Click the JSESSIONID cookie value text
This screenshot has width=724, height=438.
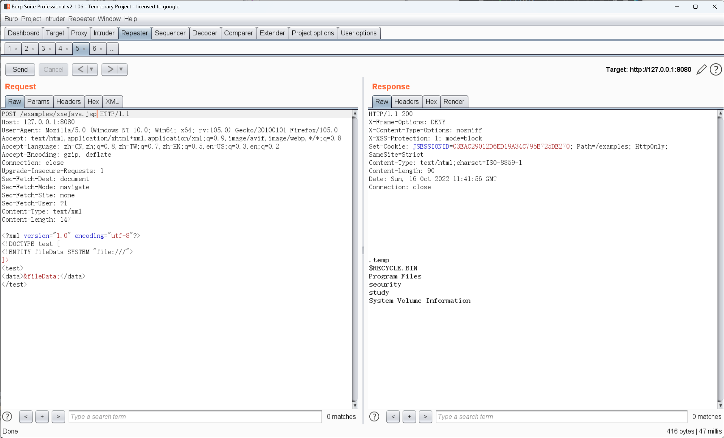511,146
